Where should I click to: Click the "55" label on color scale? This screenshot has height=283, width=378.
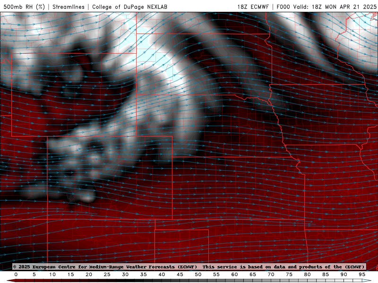pyautogui.click(x=216, y=275)
